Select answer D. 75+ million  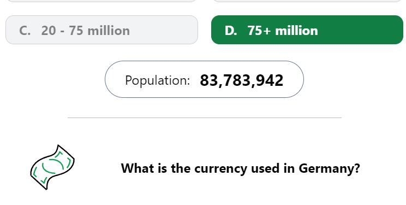pyautogui.click(x=307, y=30)
